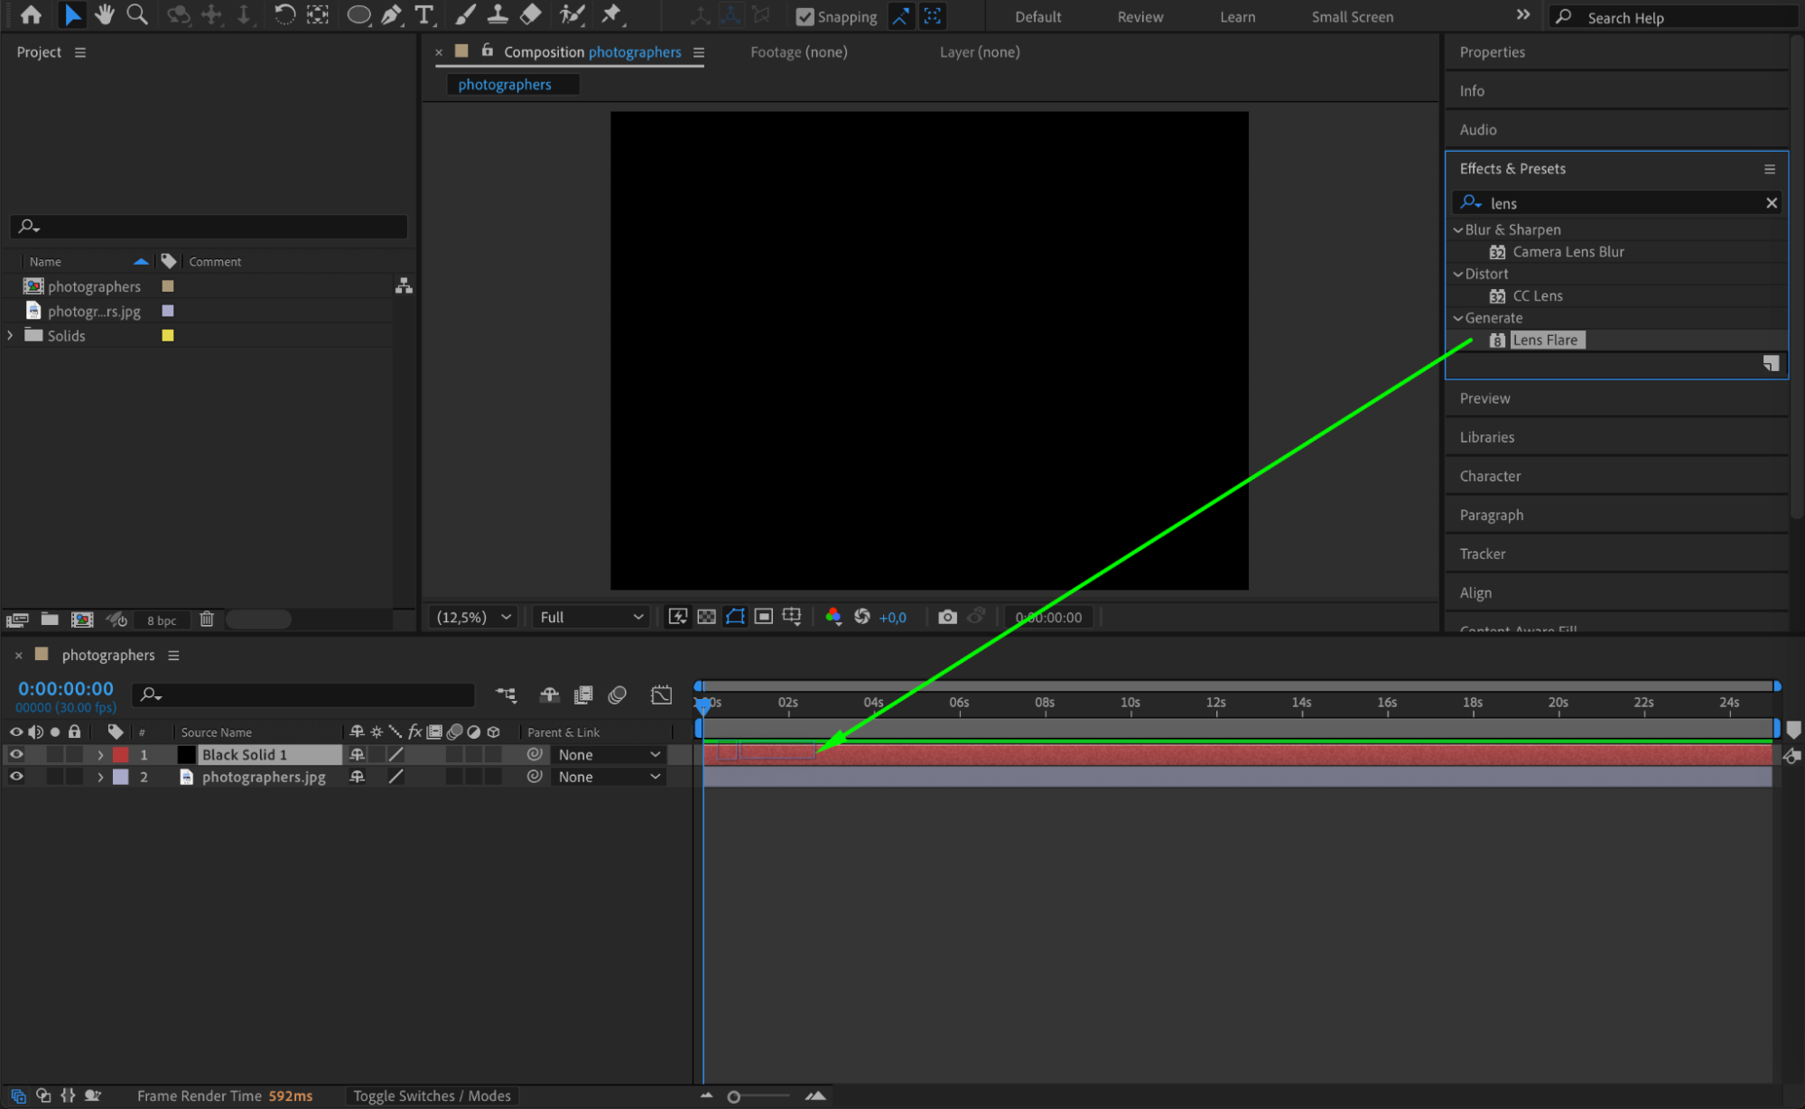Click the Home icon
This screenshot has height=1109, width=1805.
pos(31,14)
